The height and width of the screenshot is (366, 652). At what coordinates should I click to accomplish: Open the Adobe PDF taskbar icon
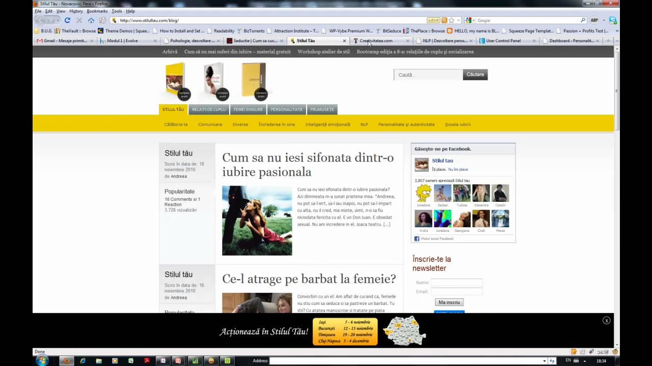tap(147, 360)
